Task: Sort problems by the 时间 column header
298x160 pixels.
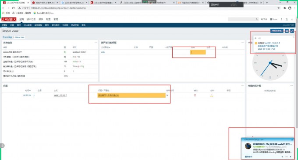Action: pyautogui.click(x=28, y=91)
